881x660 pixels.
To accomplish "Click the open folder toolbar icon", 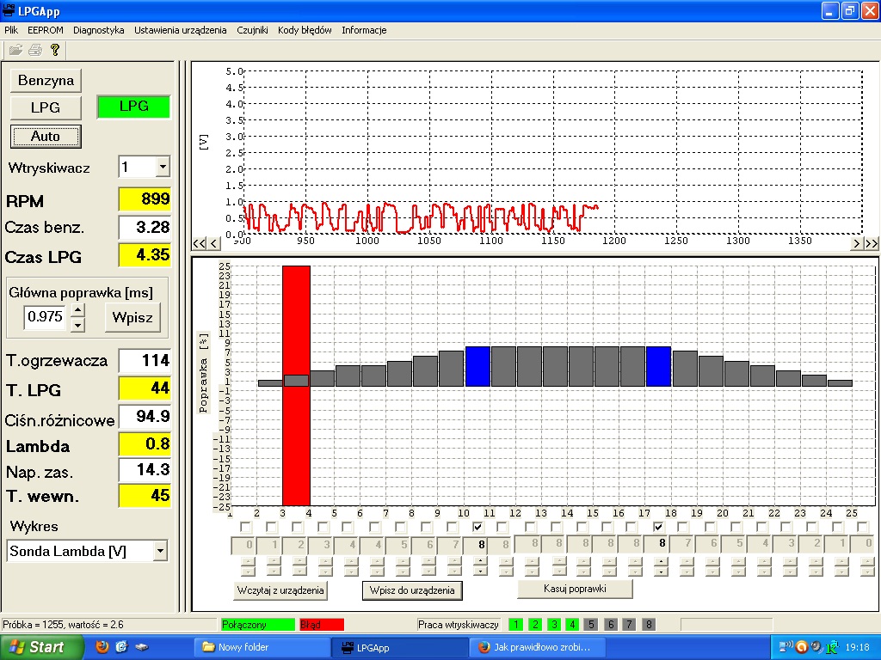I will pyautogui.click(x=15, y=50).
